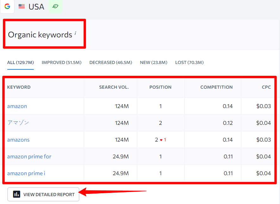View the LOST (70.3M) tab
This screenshot has width=280, height=204.
point(189,62)
